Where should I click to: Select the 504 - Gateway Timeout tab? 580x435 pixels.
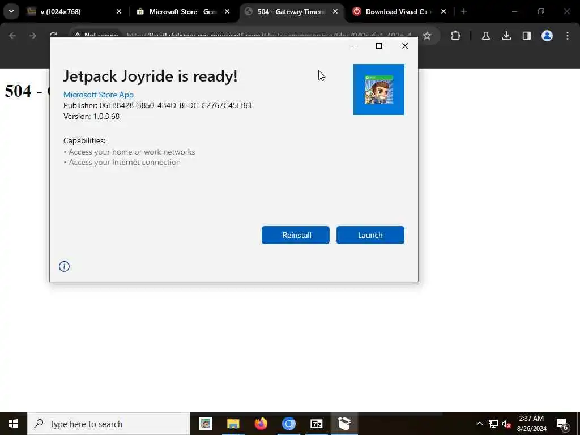(x=292, y=12)
